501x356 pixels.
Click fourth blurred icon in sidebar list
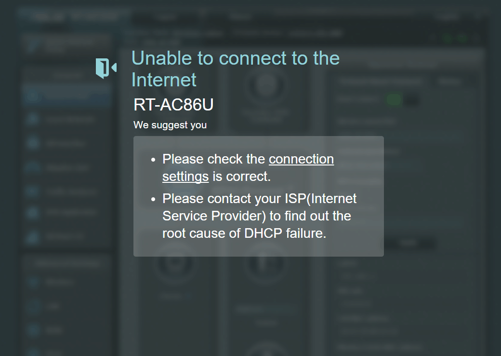click(x=32, y=167)
